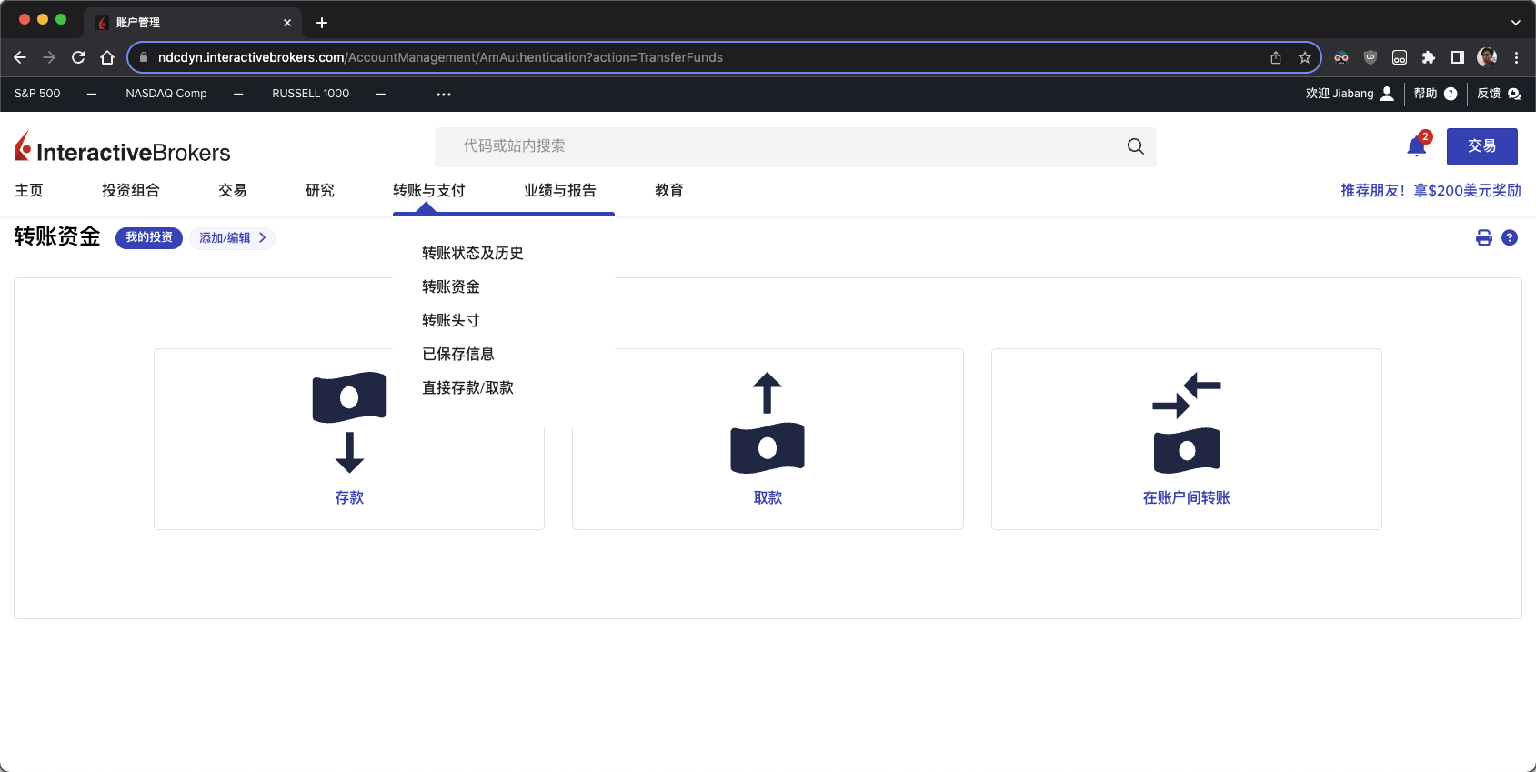Viewport: 1536px width, 772px height.
Task: Open the page help question mark icon
Action: point(1510,238)
